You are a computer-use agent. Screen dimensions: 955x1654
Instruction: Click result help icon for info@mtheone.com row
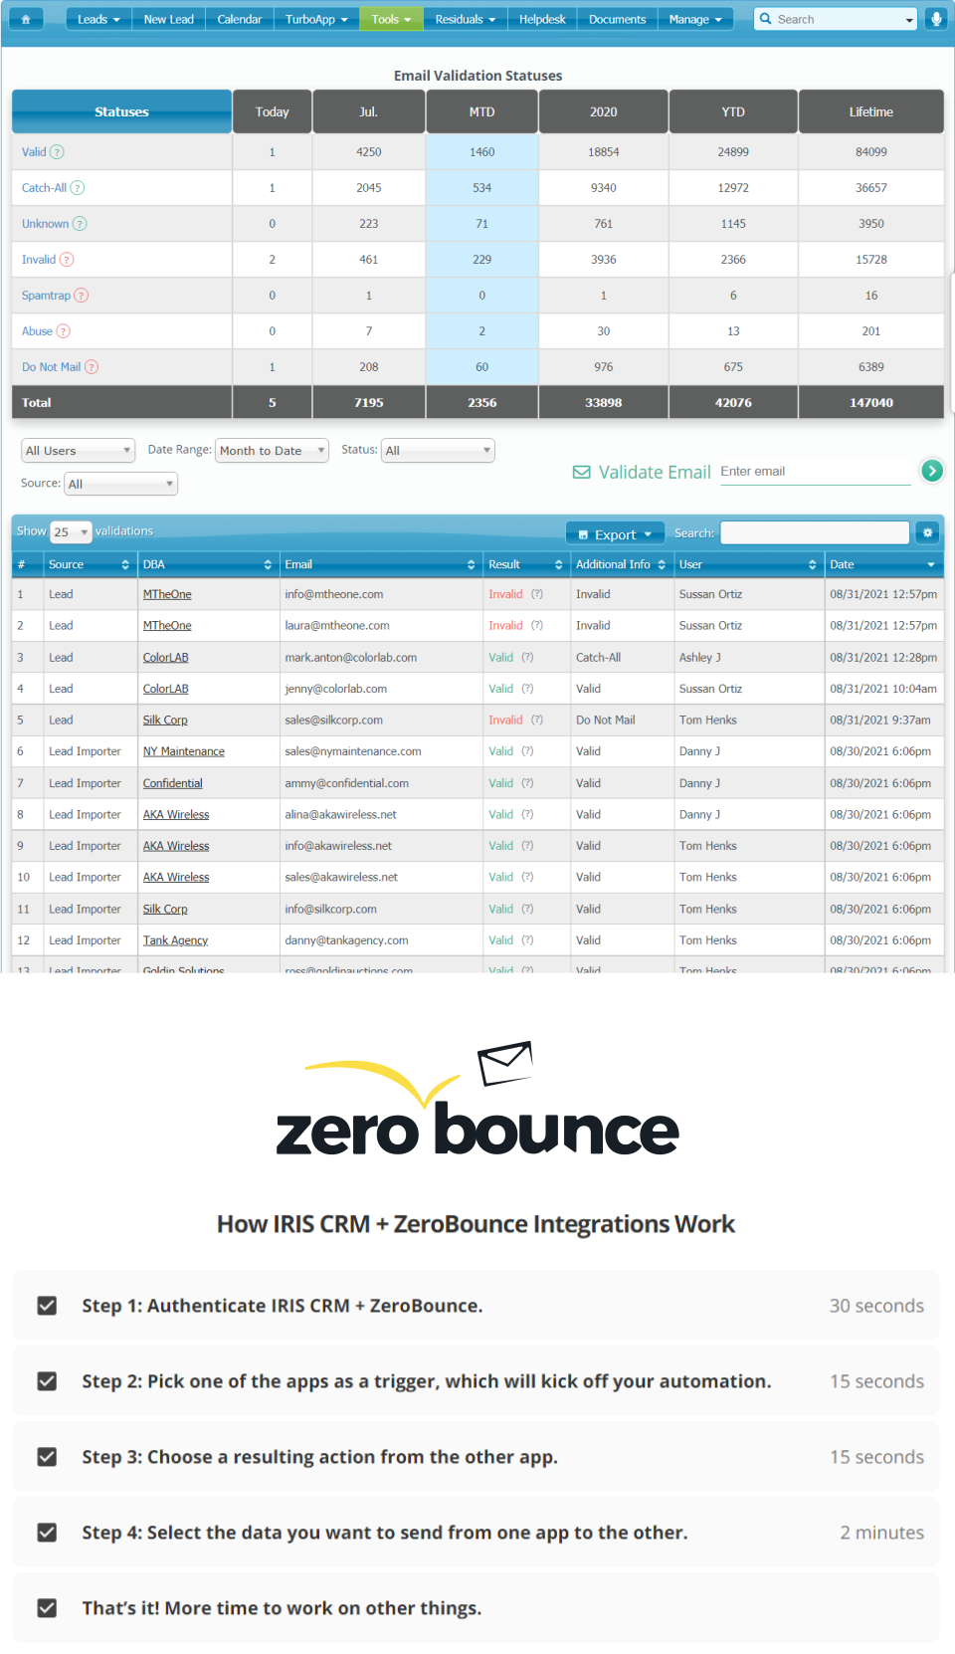coord(537,594)
